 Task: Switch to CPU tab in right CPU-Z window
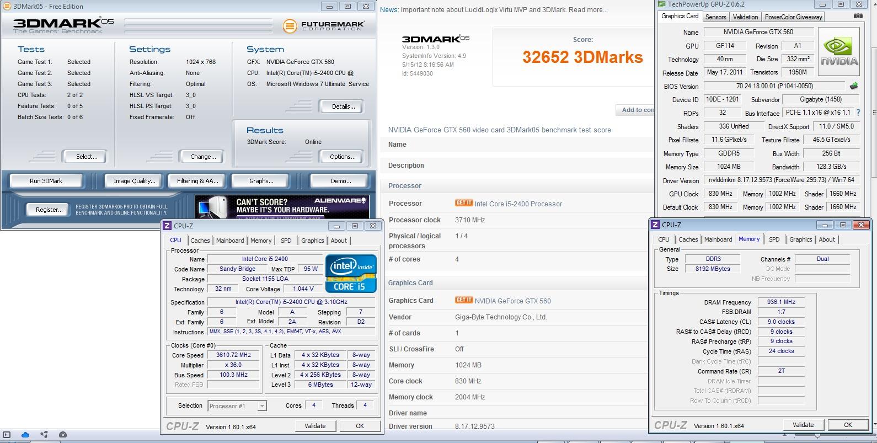tap(664, 239)
